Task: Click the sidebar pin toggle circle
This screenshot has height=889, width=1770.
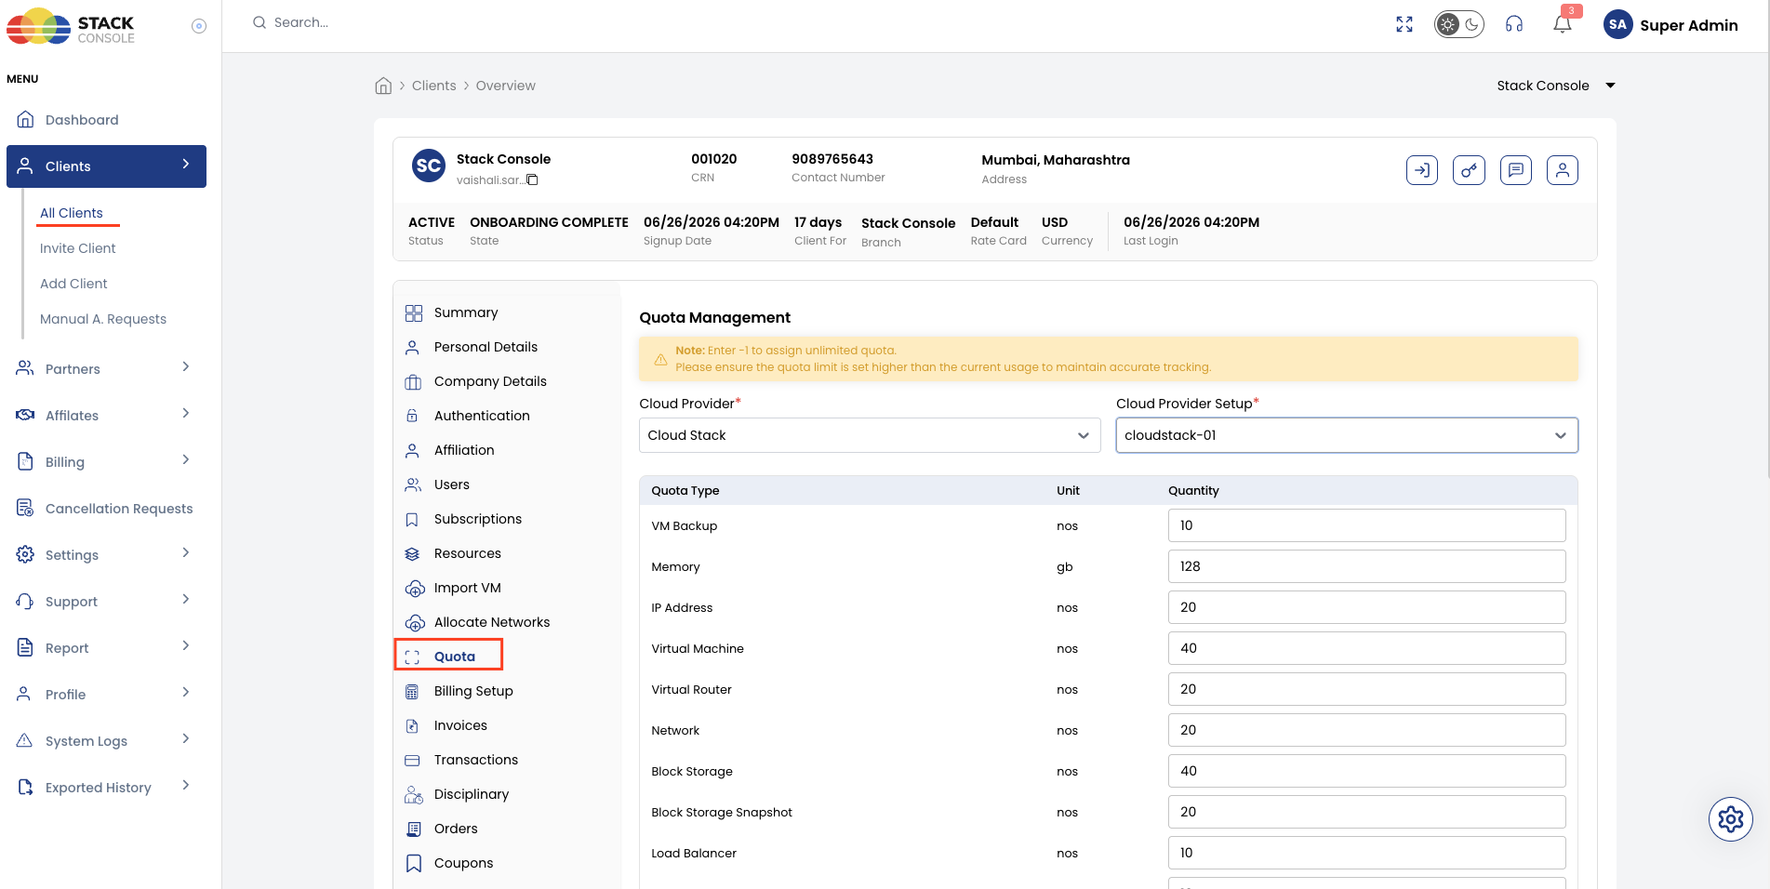Action: click(199, 26)
